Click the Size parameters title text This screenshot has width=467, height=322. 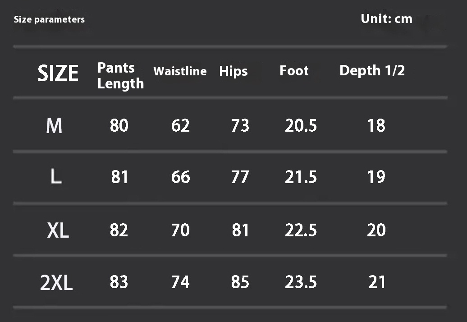coord(49,19)
